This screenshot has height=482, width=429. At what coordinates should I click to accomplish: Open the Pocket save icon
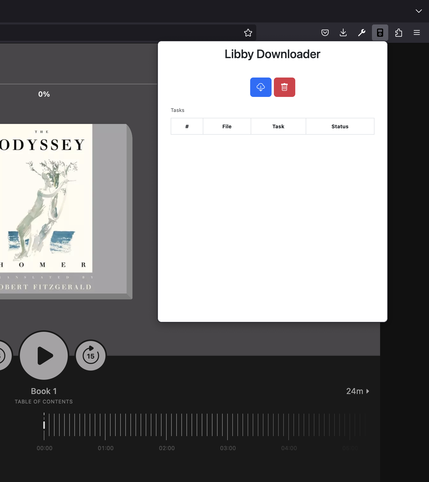325,33
